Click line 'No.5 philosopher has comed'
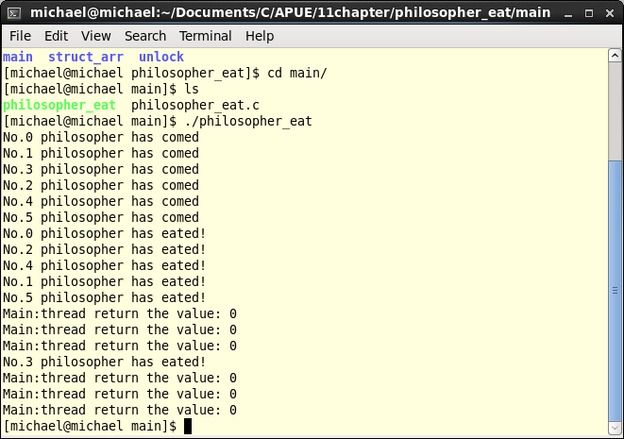Image resolution: width=624 pixels, height=439 pixels. pyautogui.click(x=101, y=217)
